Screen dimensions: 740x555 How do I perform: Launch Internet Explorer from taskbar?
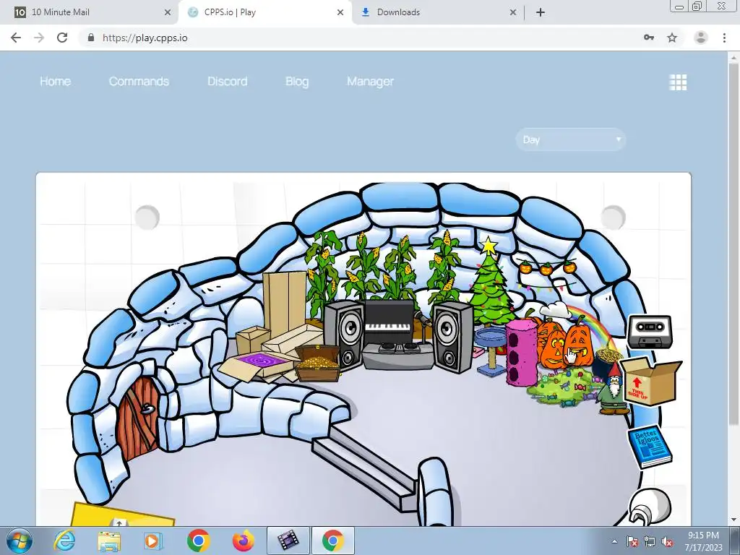64,541
